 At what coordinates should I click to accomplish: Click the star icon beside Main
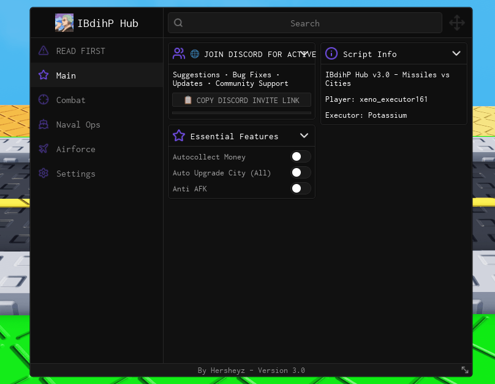point(43,75)
